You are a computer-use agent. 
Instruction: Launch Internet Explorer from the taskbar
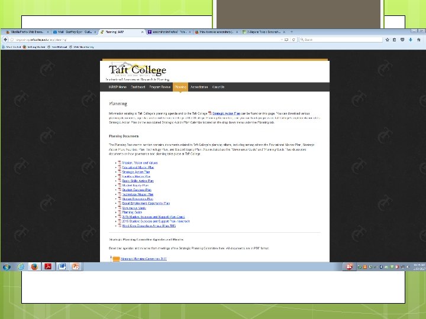point(21,267)
